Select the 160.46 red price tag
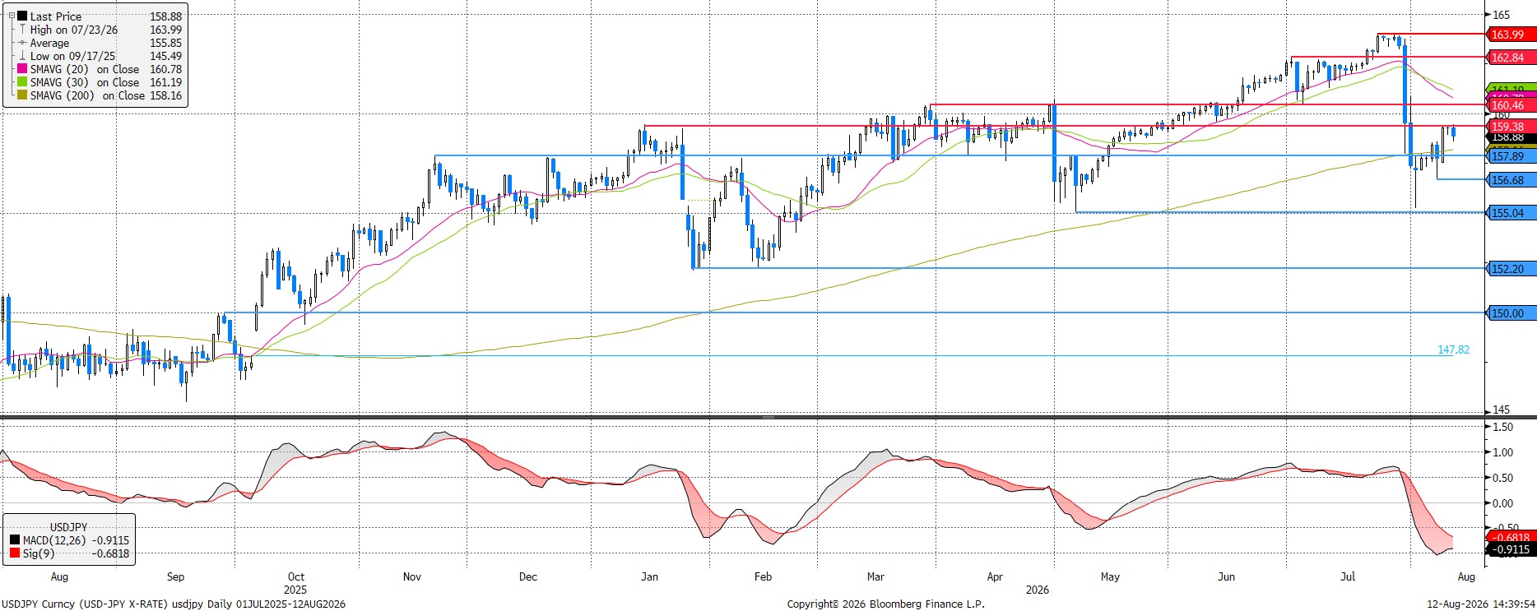1537x611 pixels. click(x=1511, y=105)
